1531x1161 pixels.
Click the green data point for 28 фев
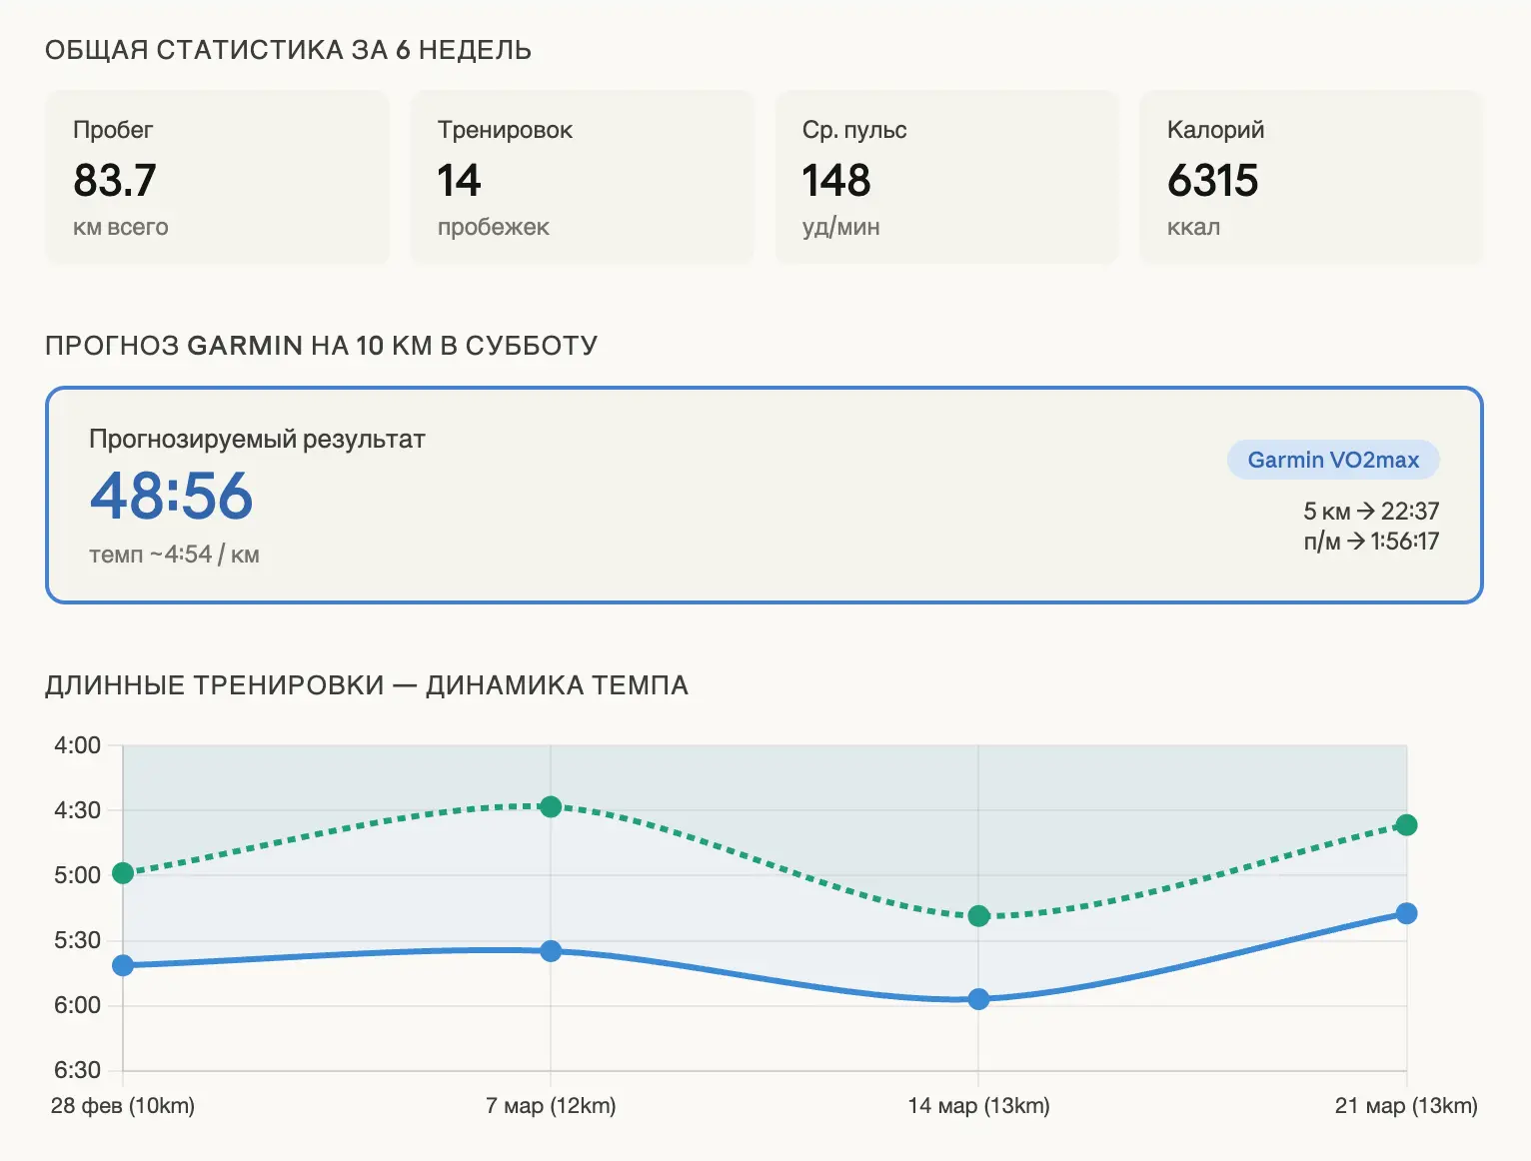tap(123, 873)
